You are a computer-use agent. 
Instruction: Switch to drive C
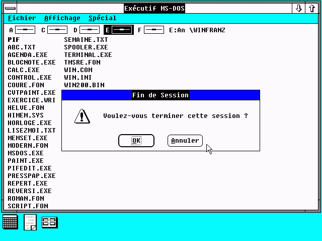coord(57,30)
